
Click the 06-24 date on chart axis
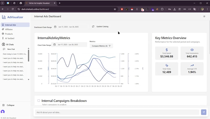pyautogui.click(x=94, y=86)
